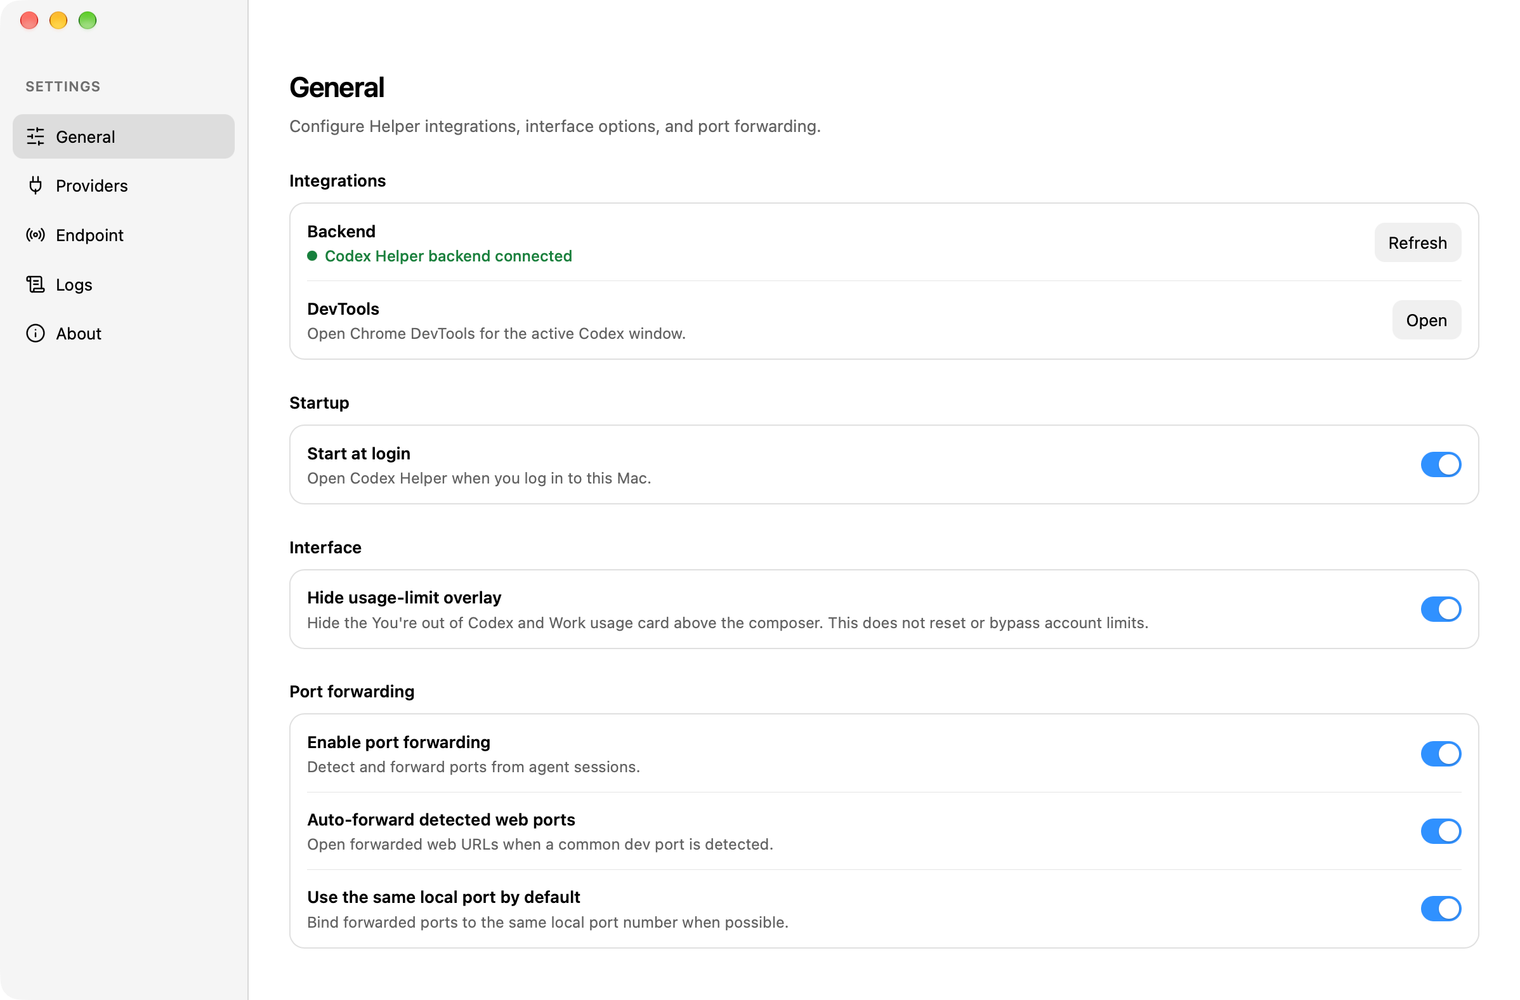Screen dimensions: 1520x1000
Task: Click the Endpoint broadcast icon
Action: click(35, 235)
